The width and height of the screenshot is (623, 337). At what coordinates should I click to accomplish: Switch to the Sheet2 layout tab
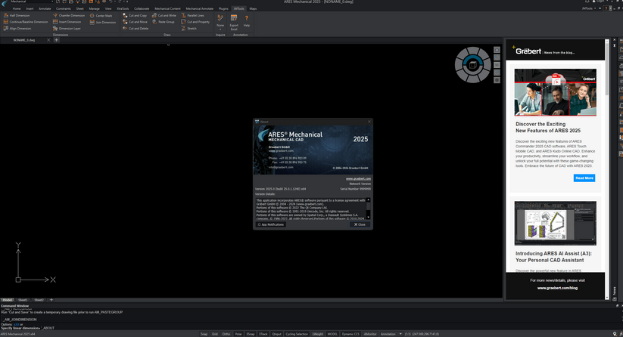pyautogui.click(x=39, y=300)
